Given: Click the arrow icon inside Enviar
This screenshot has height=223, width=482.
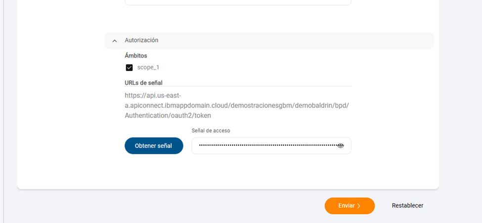Looking at the screenshot, I should point(358,206).
